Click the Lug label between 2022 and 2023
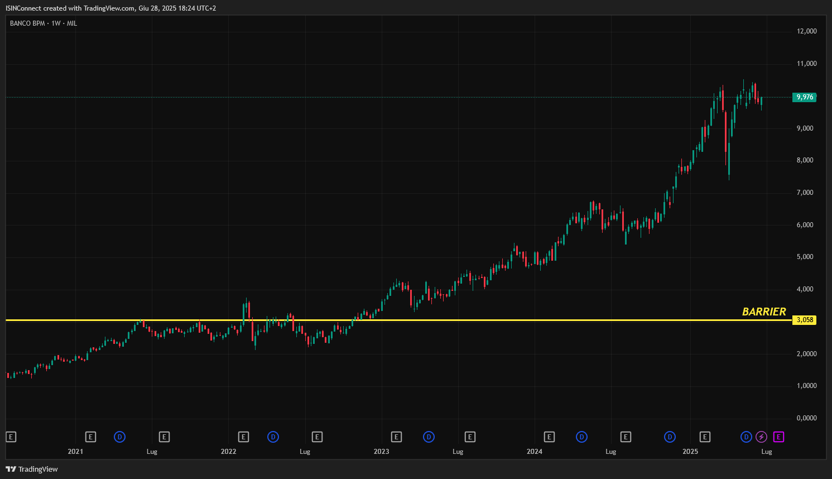 (x=305, y=452)
